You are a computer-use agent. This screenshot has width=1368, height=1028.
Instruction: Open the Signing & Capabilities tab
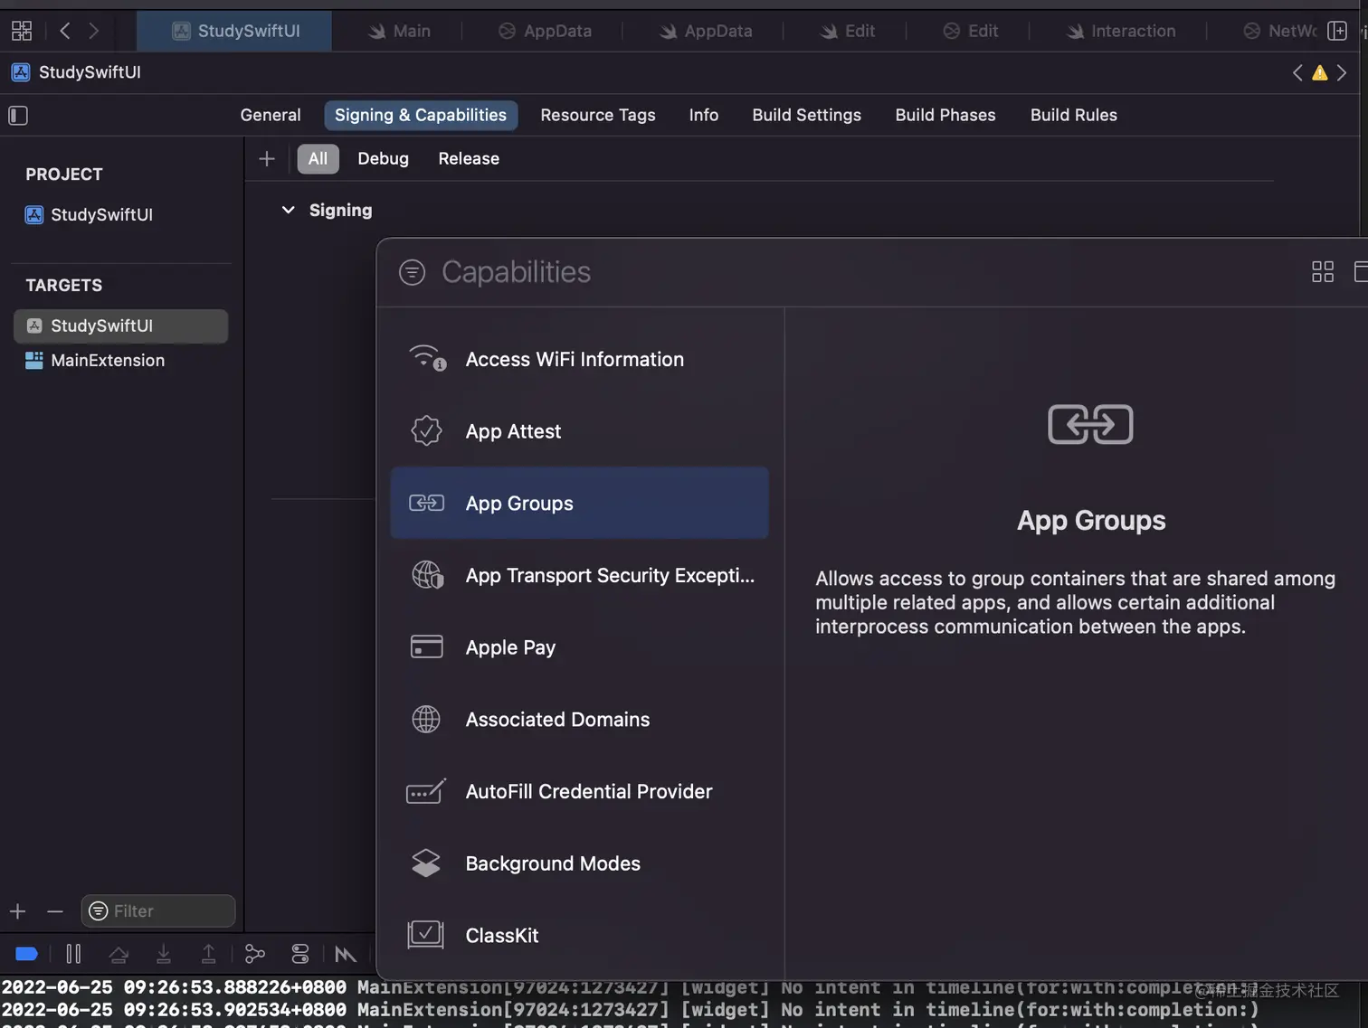421,116
